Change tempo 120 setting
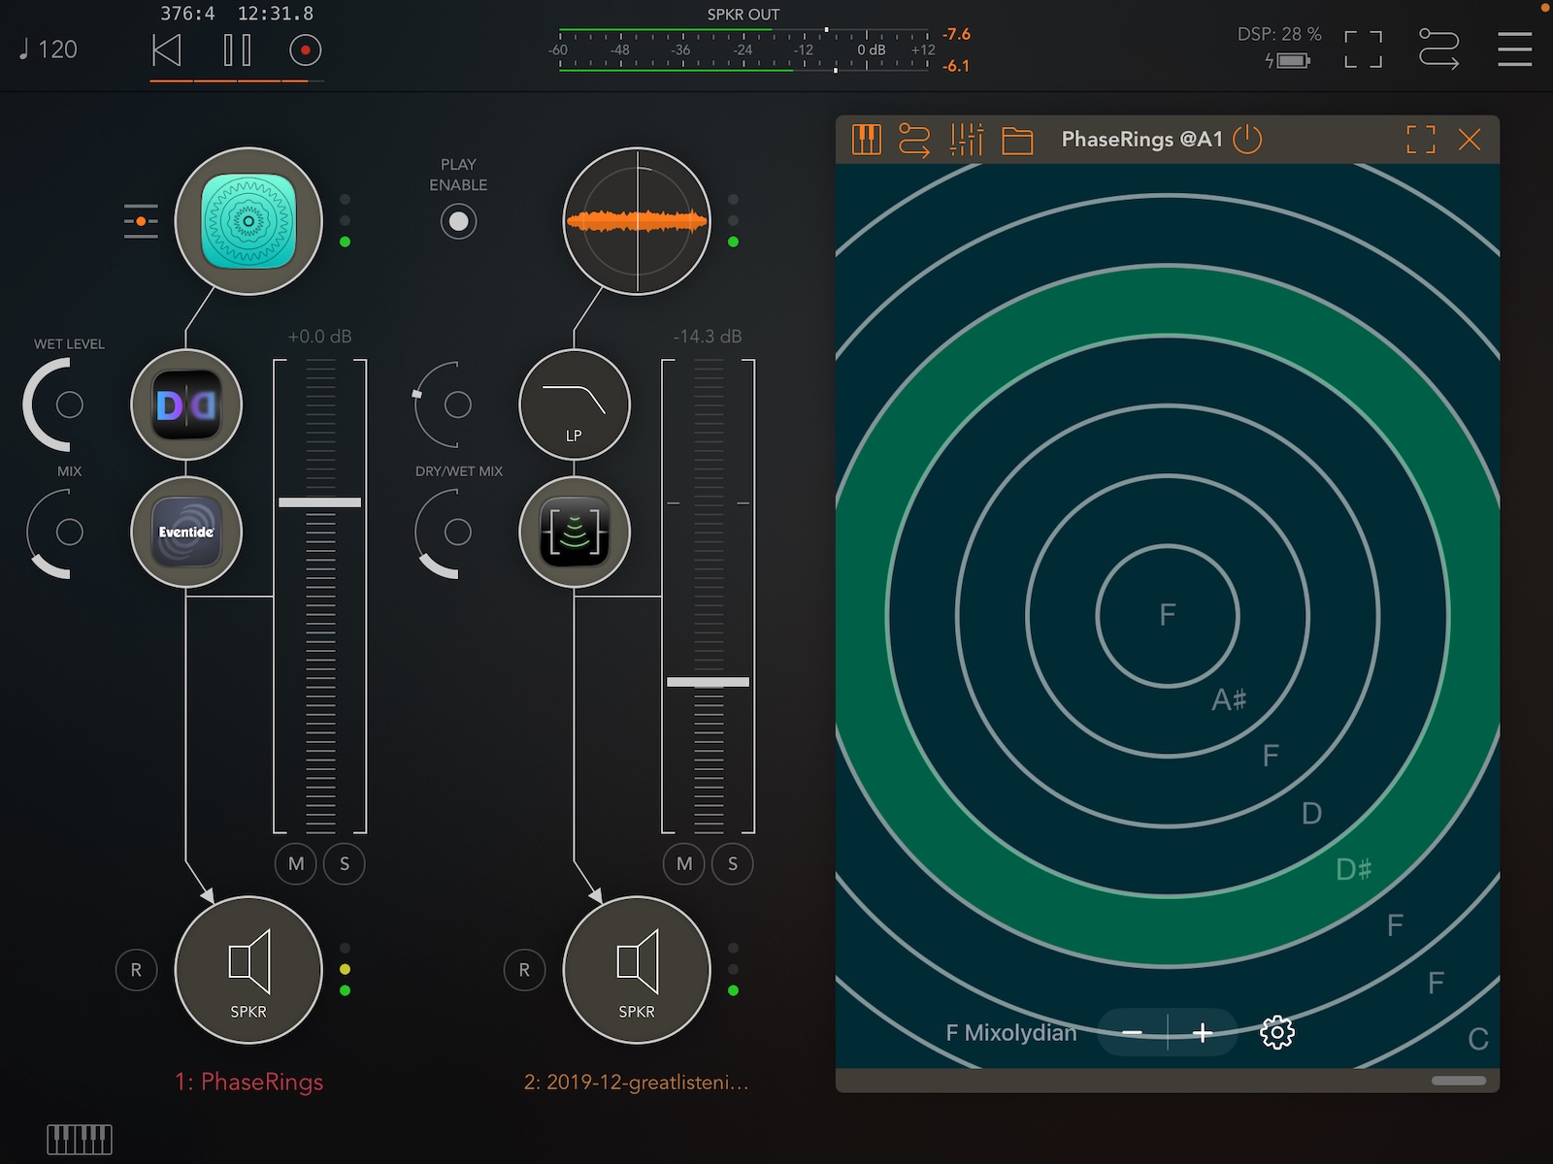This screenshot has width=1553, height=1164. point(49,49)
